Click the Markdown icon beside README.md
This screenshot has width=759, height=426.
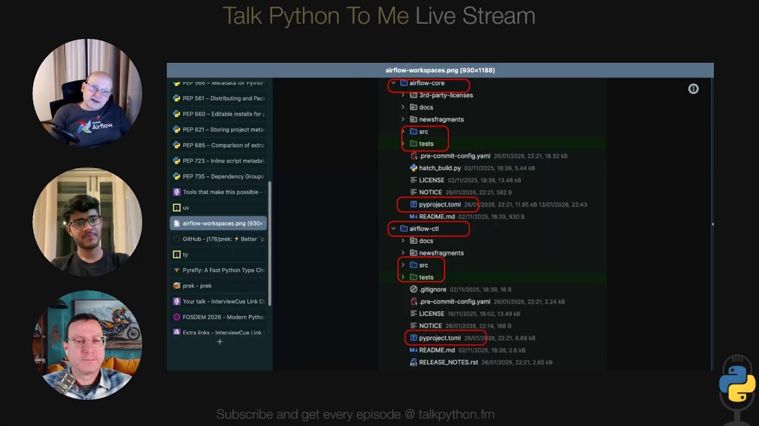(x=413, y=217)
